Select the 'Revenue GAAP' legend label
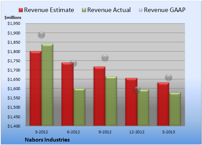202x145 pixels. (165, 10)
